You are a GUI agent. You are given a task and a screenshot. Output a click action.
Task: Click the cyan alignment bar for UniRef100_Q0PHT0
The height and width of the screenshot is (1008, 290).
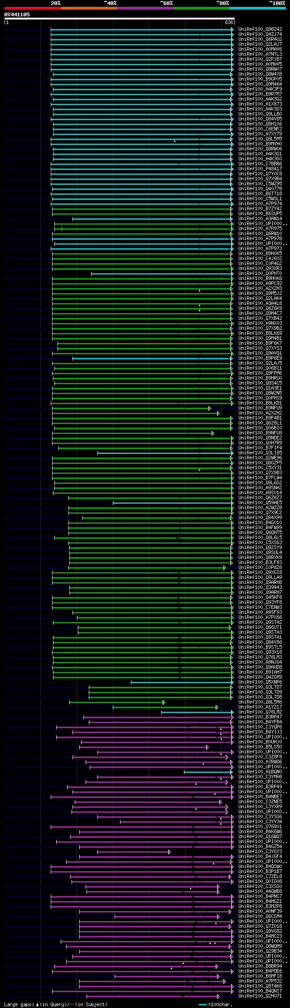click(162, 274)
